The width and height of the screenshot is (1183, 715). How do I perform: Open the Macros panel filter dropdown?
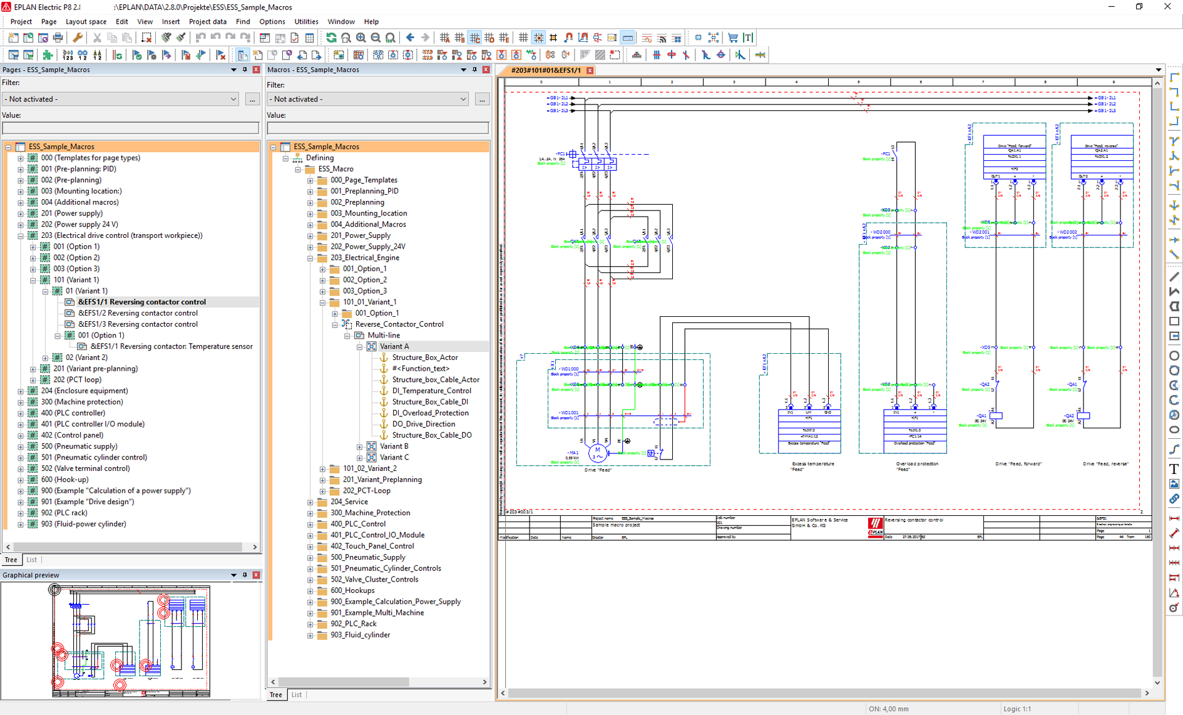[x=463, y=99]
